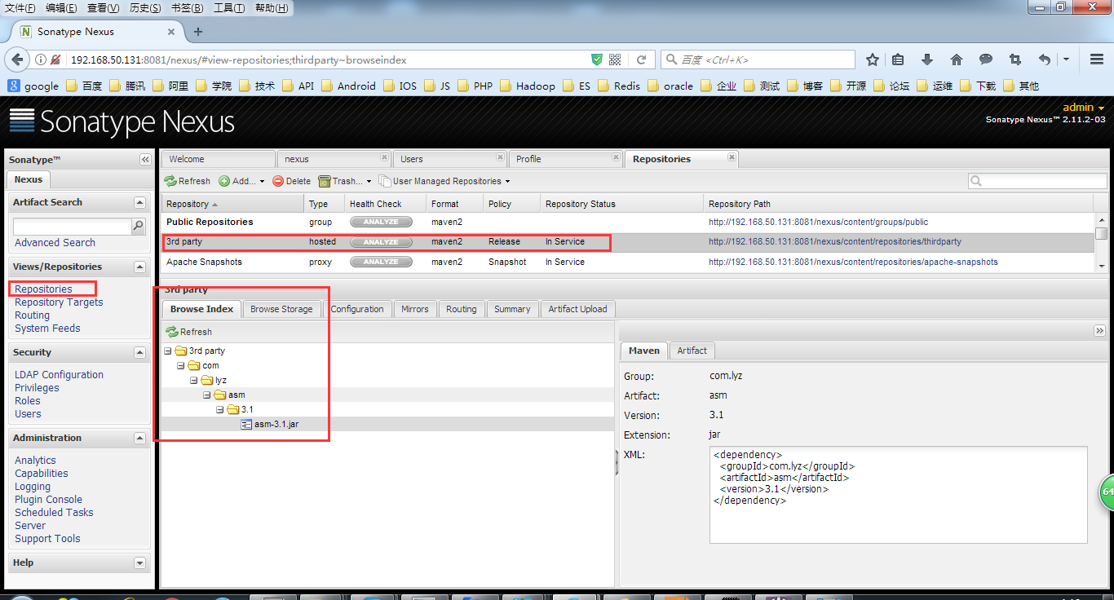Click the artifact search input field
Image resolution: width=1114 pixels, height=600 pixels.
[73, 226]
